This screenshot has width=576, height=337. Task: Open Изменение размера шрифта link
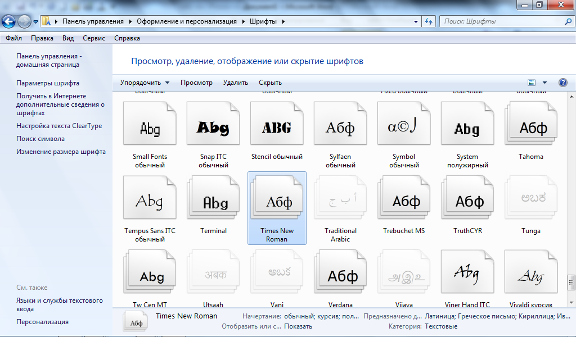click(61, 152)
